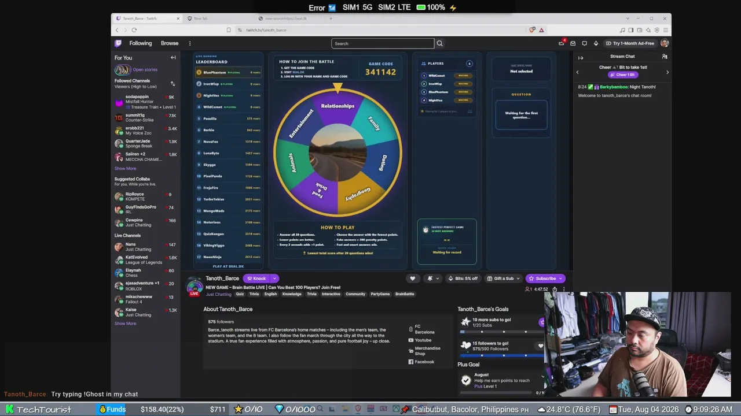Go back in browser history
Screen dimensions: 741x416
(x=117, y=30)
